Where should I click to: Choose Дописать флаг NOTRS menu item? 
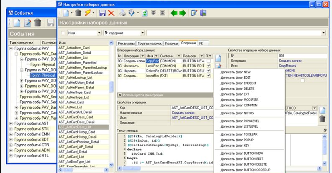pyautogui.click(x=237, y=113)
